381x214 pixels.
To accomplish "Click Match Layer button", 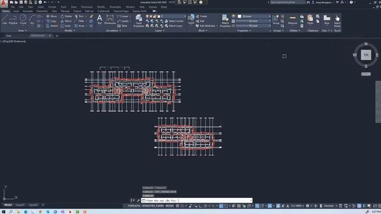I will [173, 26].
